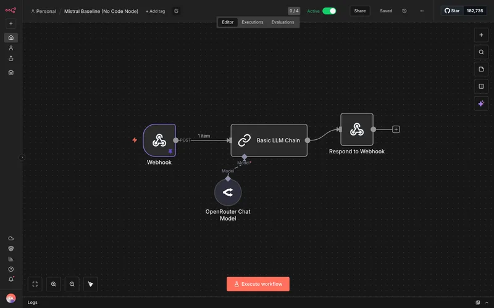Click the 0 / 4 counter badge

294,11
